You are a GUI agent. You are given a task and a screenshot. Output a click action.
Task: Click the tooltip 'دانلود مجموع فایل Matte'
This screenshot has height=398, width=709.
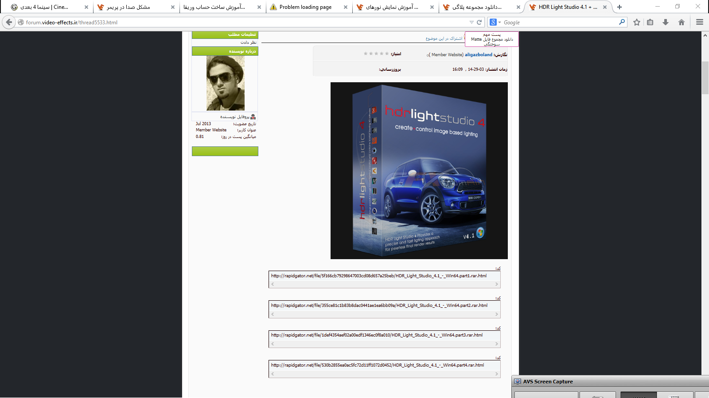point(492,39)
